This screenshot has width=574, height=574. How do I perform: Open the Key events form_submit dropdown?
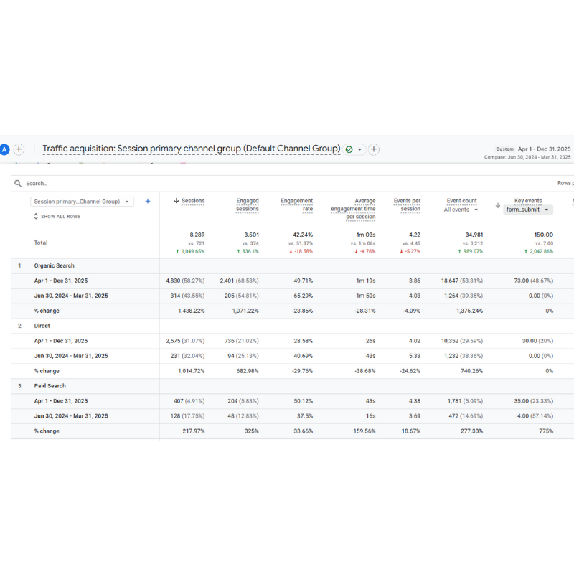pos(527,210)
